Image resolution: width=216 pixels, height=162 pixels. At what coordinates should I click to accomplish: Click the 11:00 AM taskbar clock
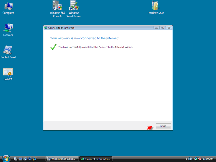click(208, 159)
